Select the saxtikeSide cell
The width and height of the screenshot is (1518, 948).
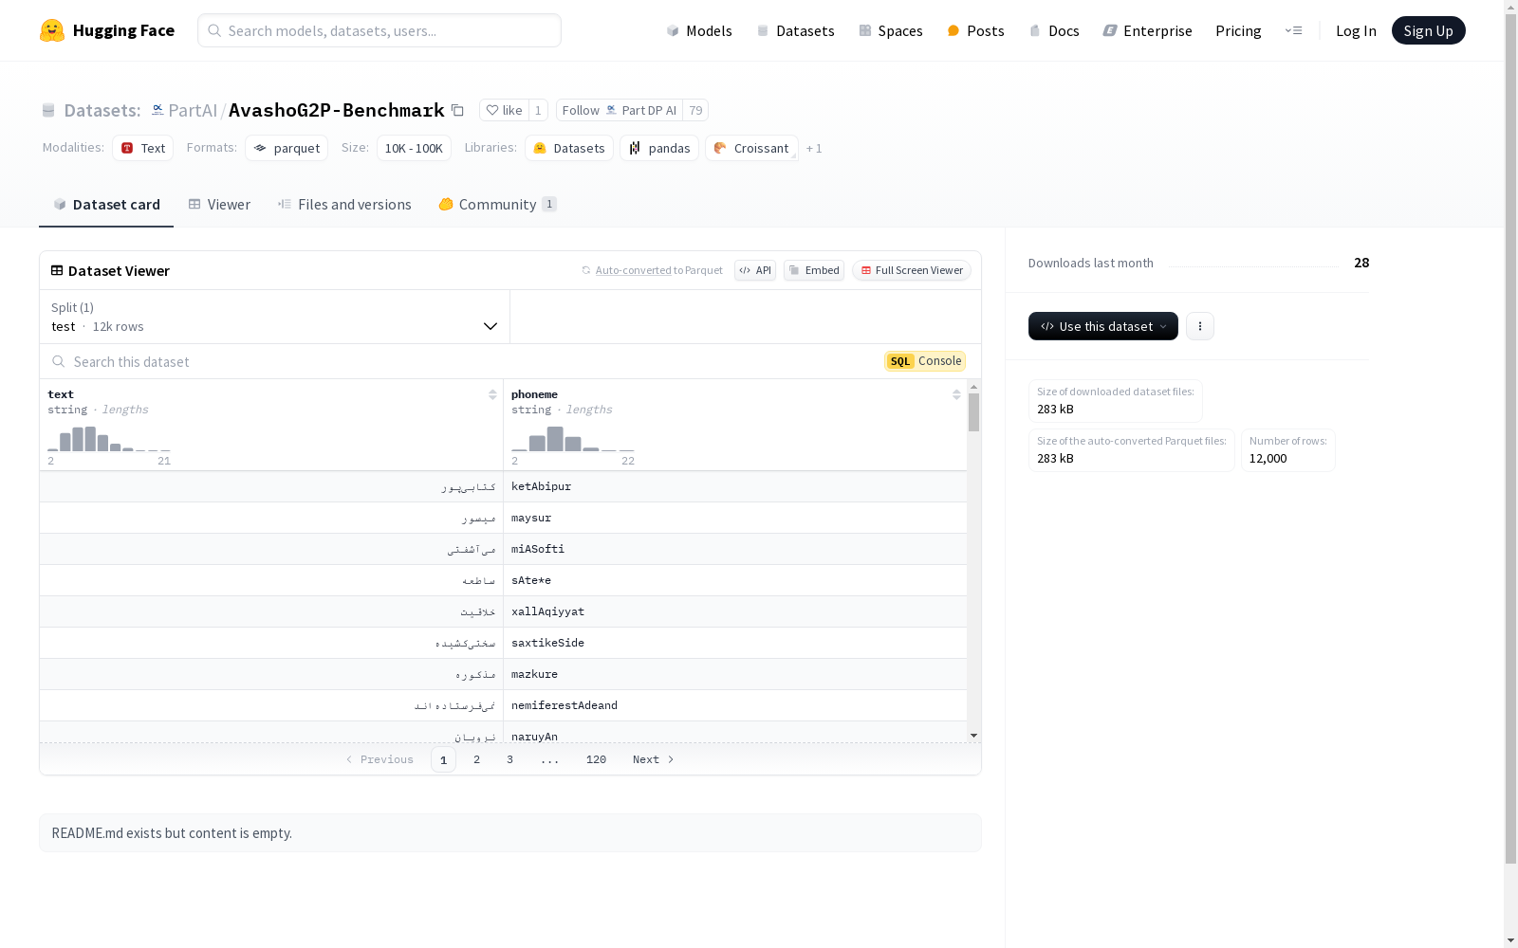point(735,643)
